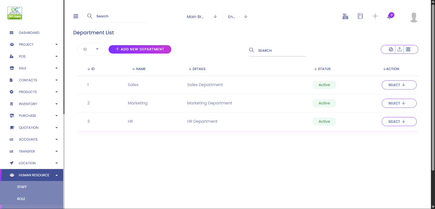Toggle column visibility icon
435x209 pixels.
click(408, 49)
